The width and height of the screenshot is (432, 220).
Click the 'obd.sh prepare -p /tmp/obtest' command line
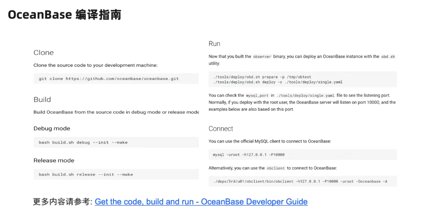(262, 77)
